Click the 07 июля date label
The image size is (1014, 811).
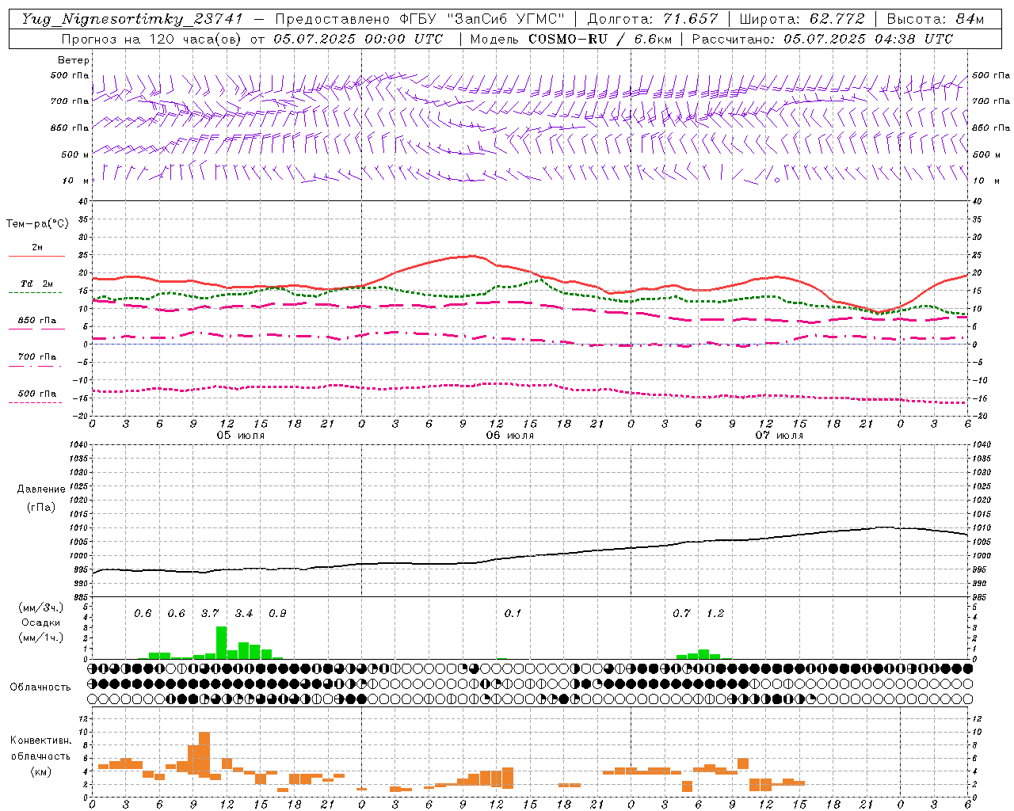click(779, 436)
